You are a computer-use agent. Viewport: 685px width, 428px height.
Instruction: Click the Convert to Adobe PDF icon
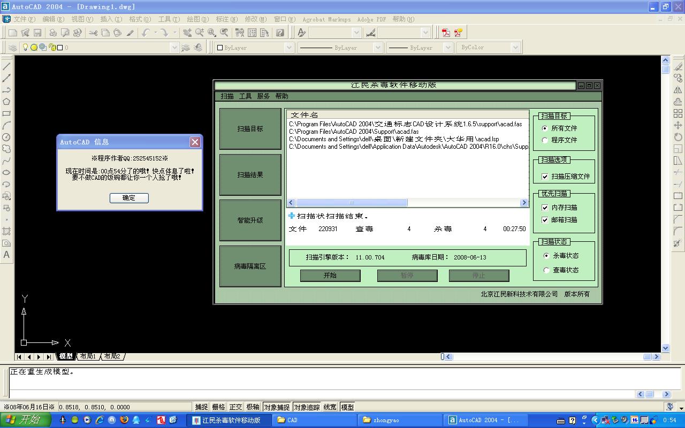(446, 33)
